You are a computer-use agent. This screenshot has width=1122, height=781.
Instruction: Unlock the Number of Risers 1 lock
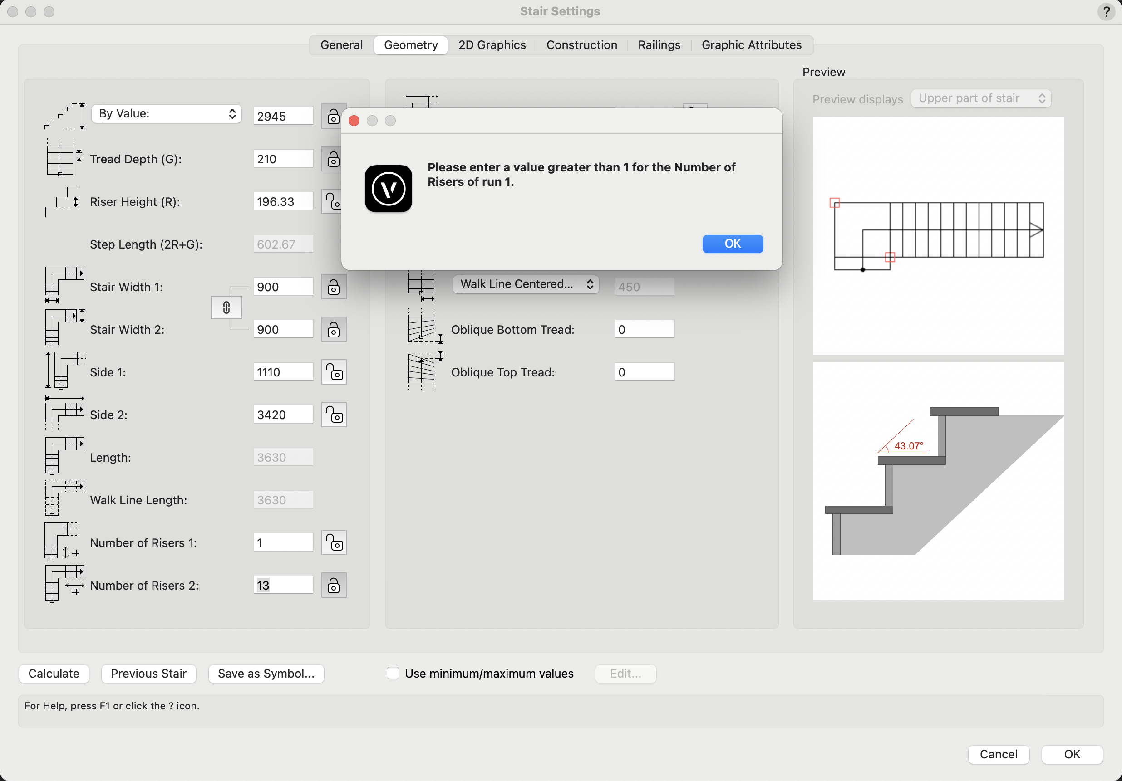pyautogui.click(x=334, y=542)
